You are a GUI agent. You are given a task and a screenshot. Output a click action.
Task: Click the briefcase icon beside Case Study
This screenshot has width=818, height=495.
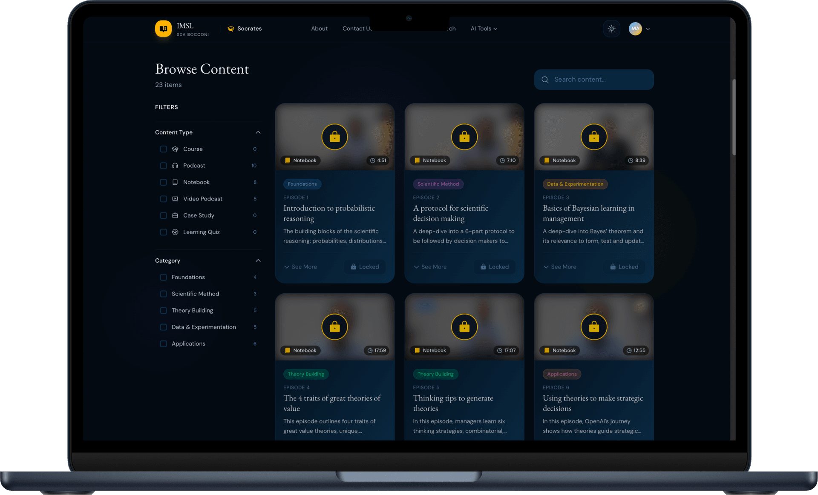(x=175, y=215)
